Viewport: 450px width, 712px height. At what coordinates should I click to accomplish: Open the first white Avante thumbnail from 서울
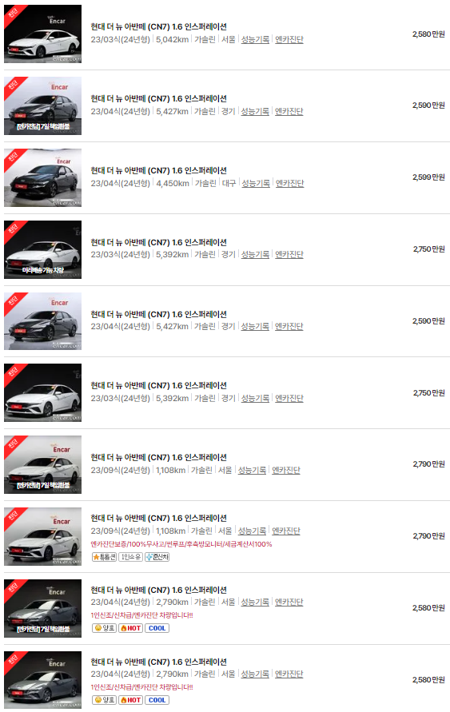[x=42, y=34]
